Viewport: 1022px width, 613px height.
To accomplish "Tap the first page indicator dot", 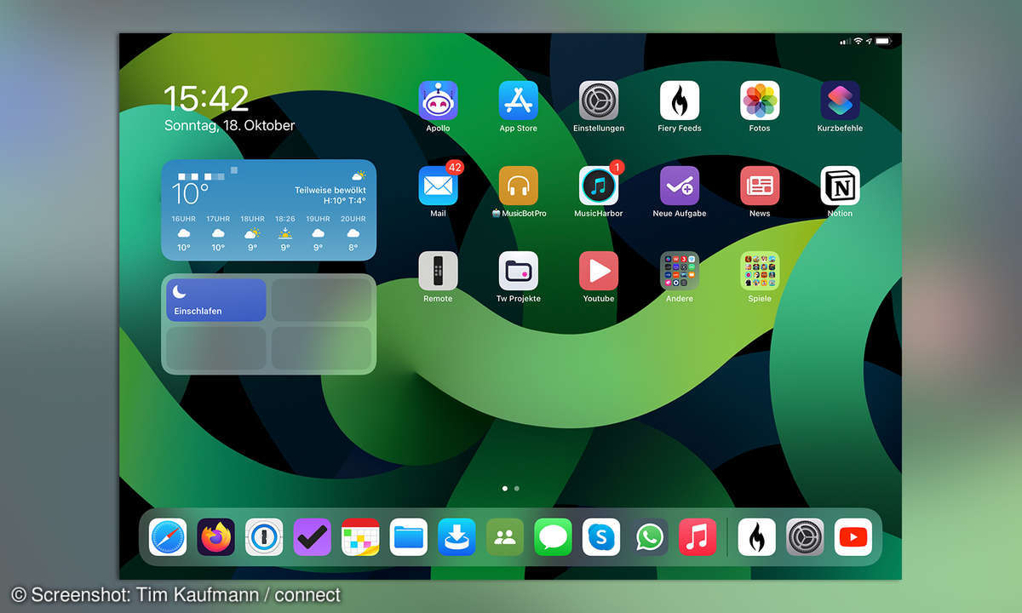I will point(505,489).
